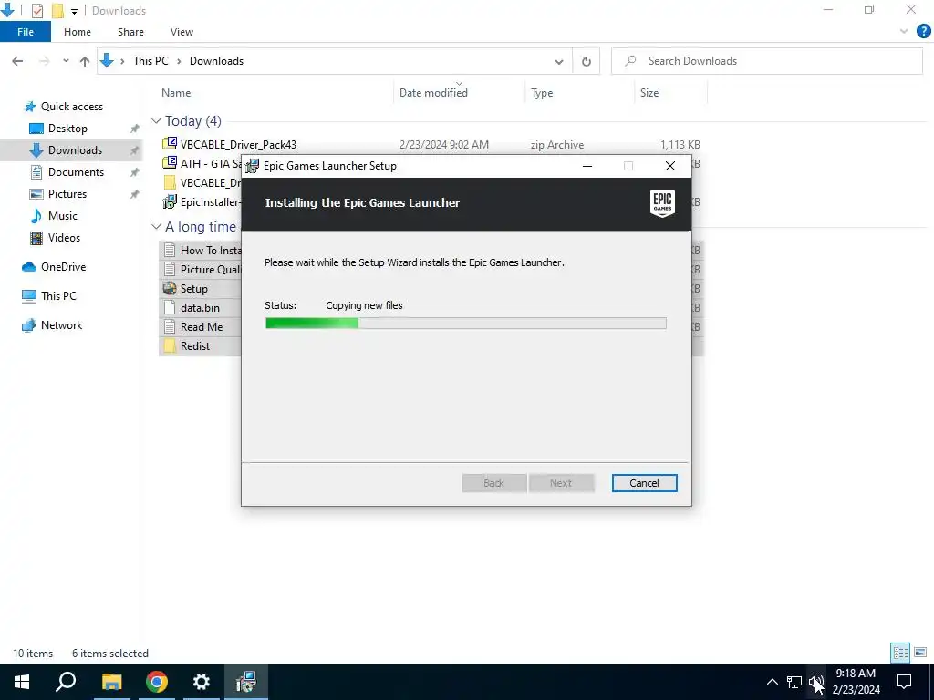Click the pin icon beside Documents

click(x=135, y=172)
